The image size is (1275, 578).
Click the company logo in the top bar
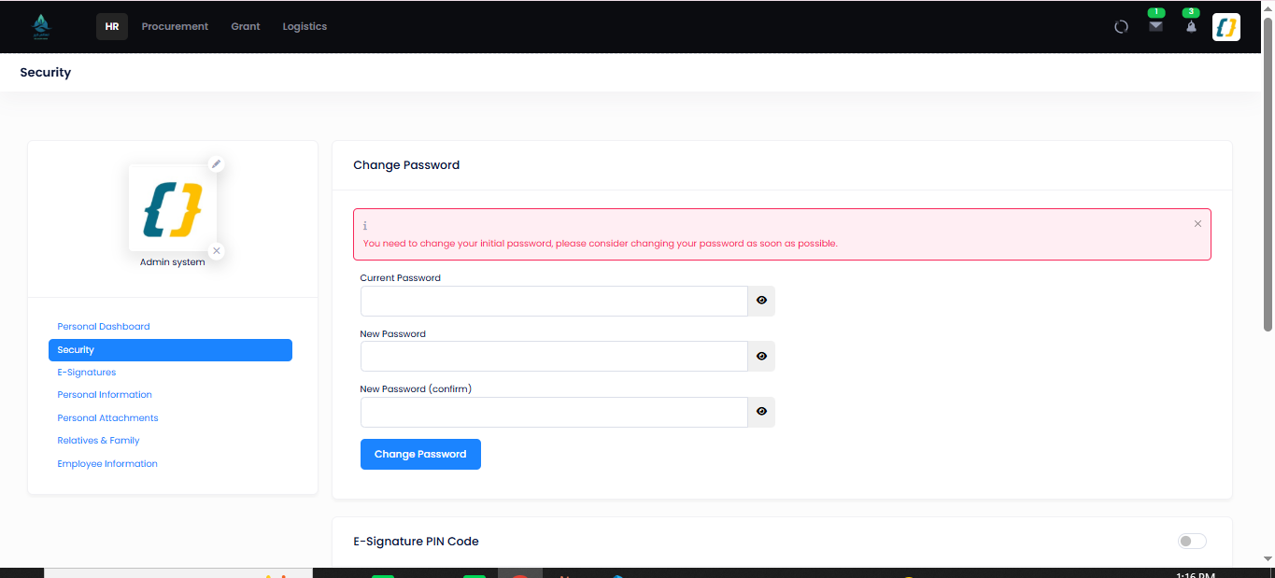[x=41, y=26]
